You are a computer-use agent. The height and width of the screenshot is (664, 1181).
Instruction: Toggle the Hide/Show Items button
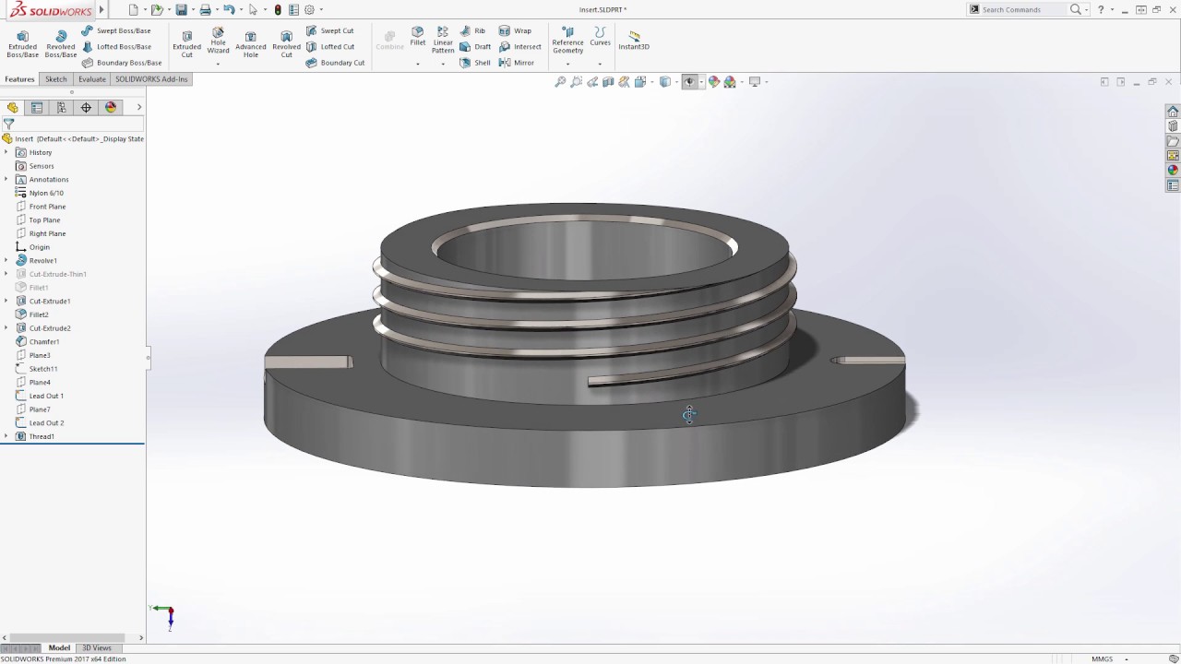(688, 82)
